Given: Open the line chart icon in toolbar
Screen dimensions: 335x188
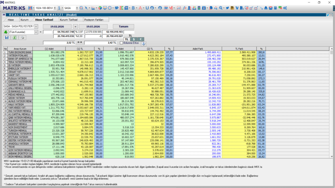Looking at the screenshot, I should (x=179, y=8).
